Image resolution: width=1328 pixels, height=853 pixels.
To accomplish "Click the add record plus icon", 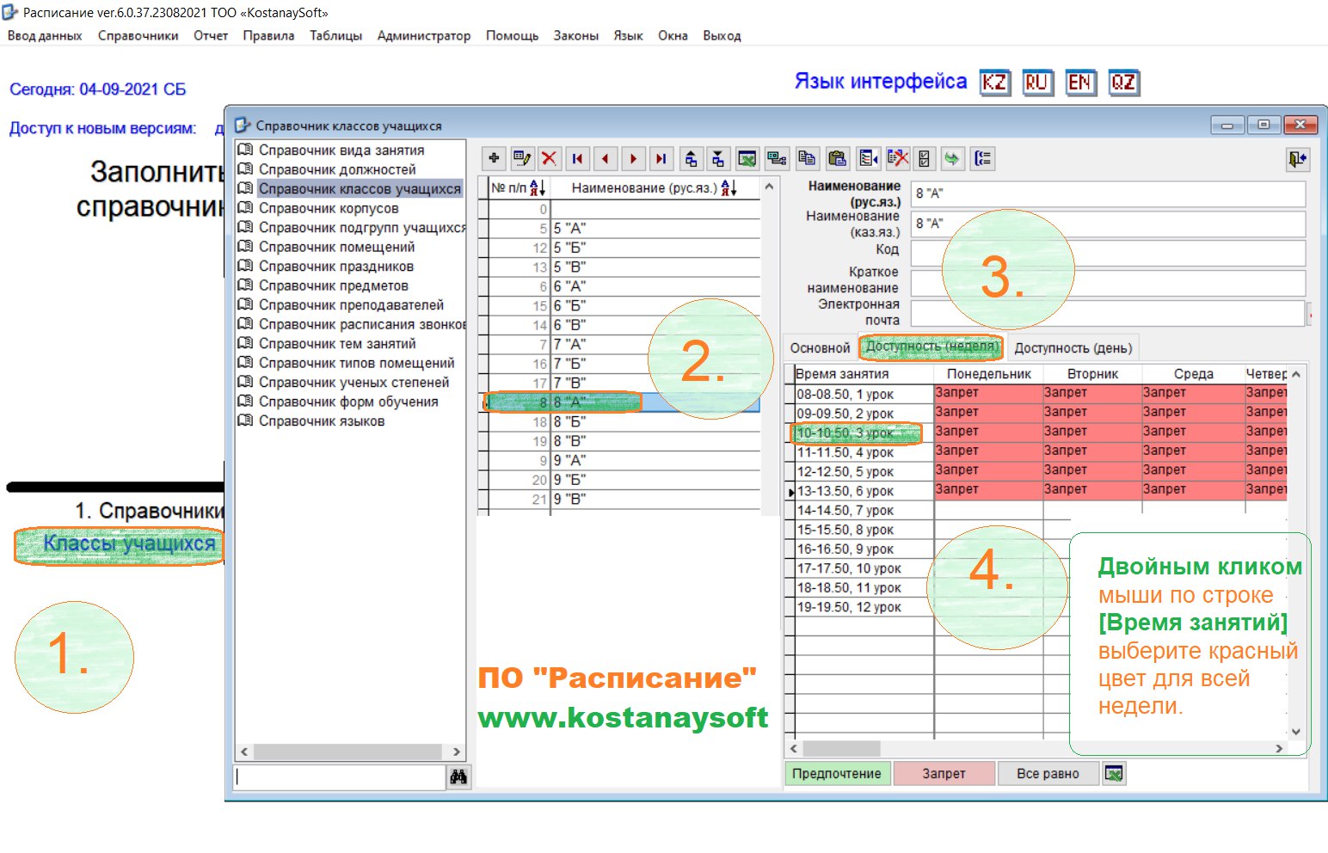I will tap(494, 158).
